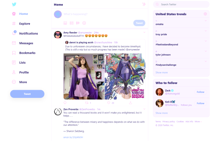Open Notifications from the sidebar
Image resolution: width=221 pixels, height=141 pixels.
29,34
